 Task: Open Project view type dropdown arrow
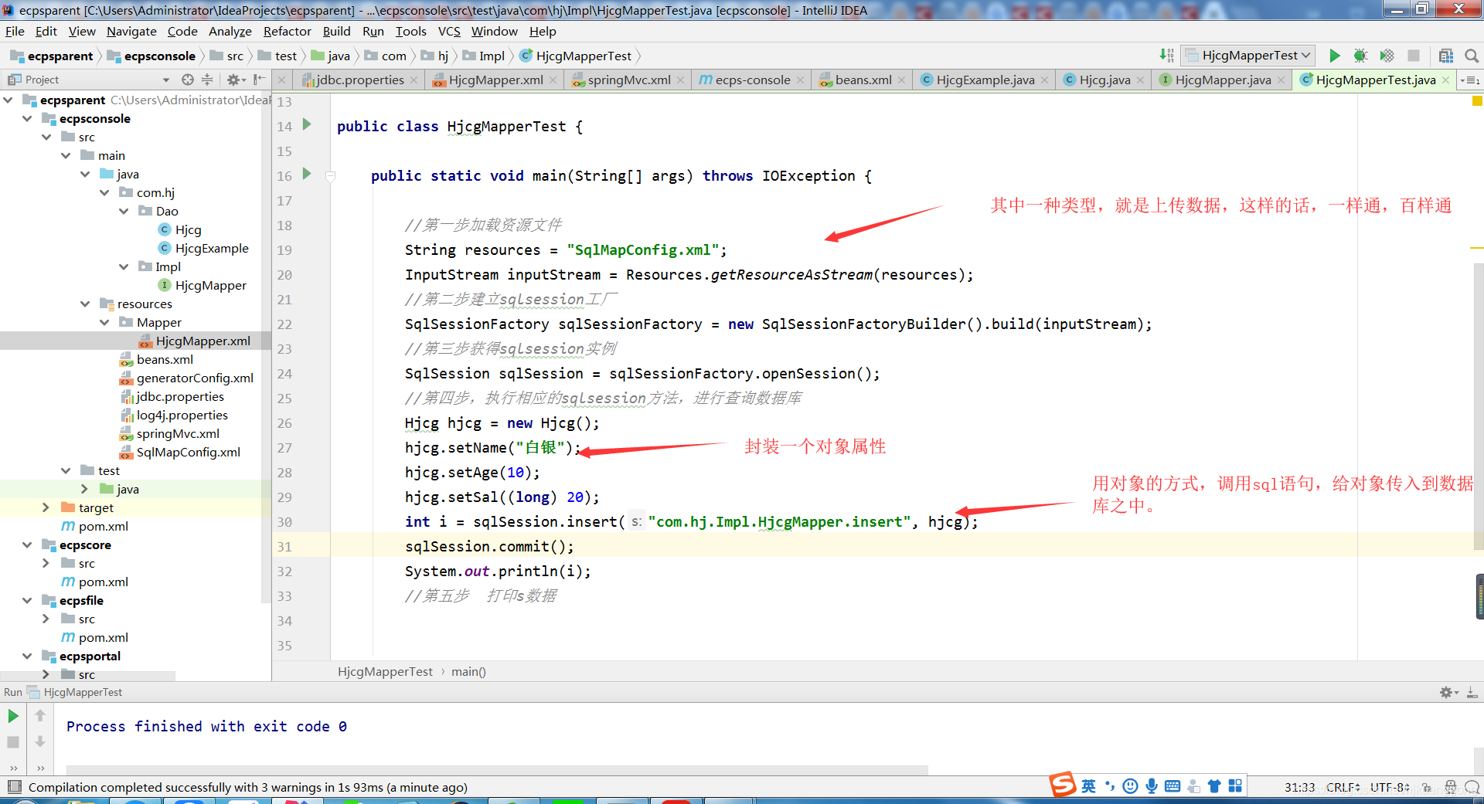[x=165, y=80]
